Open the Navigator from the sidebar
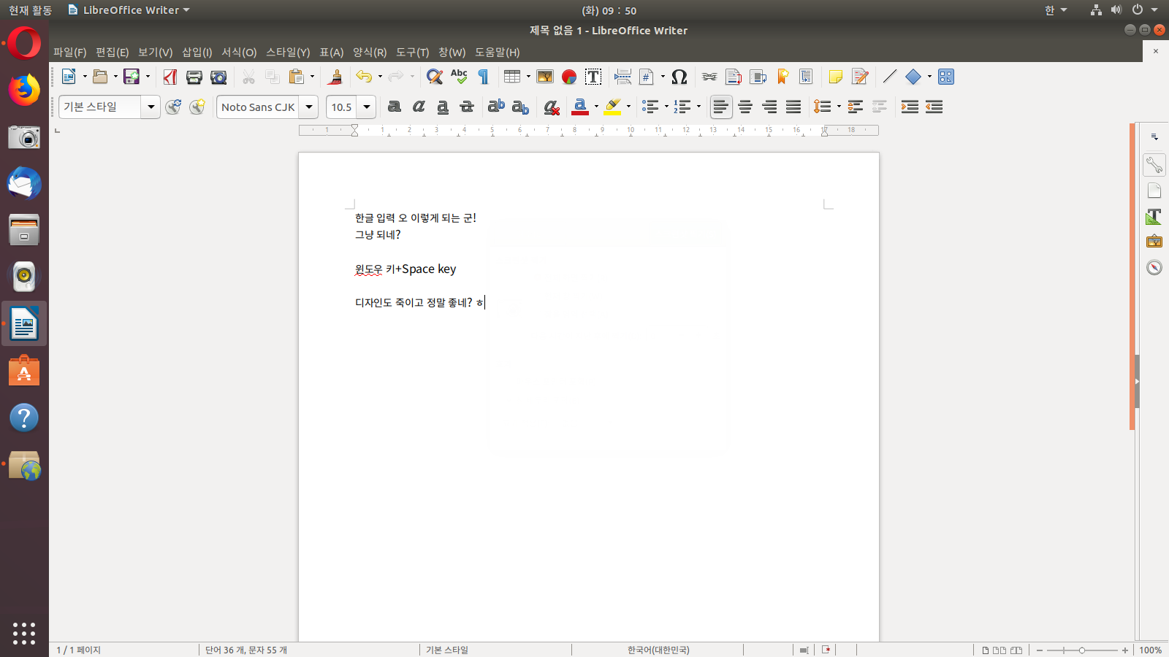 point(1154,267)
